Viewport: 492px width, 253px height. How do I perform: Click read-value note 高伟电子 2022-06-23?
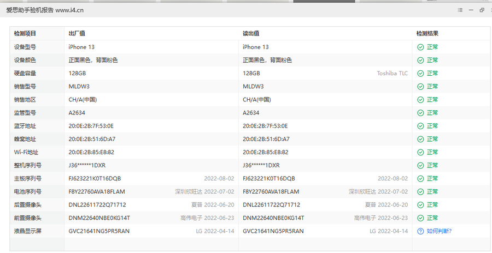point(381,218)
